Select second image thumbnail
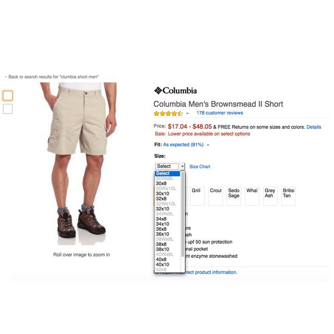This screenshot has width=334, height=334. pyautogui.click(x=8, y=109)
